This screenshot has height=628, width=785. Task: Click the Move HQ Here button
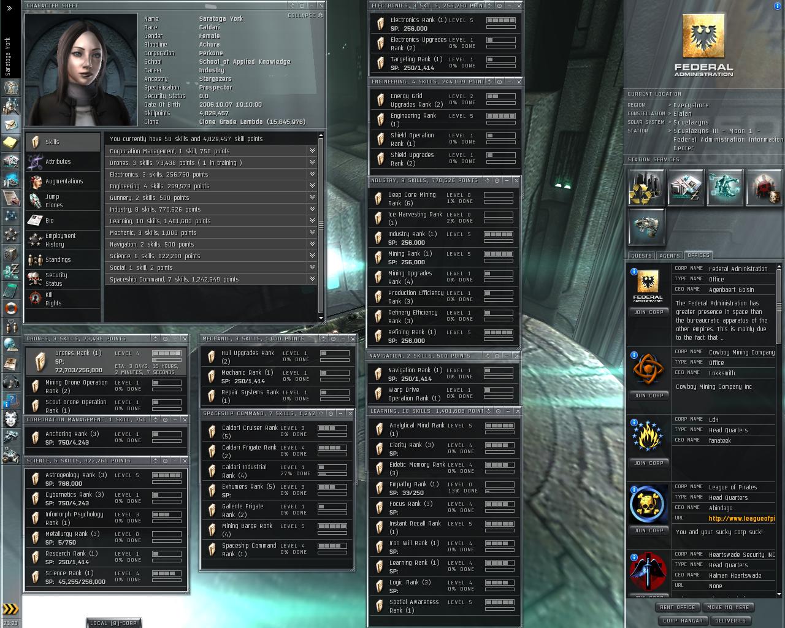click(727, 607)
